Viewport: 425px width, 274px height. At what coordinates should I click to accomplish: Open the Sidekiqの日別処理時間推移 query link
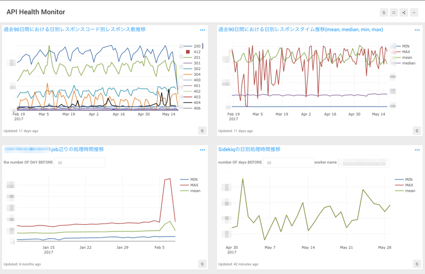pos(249,149)
